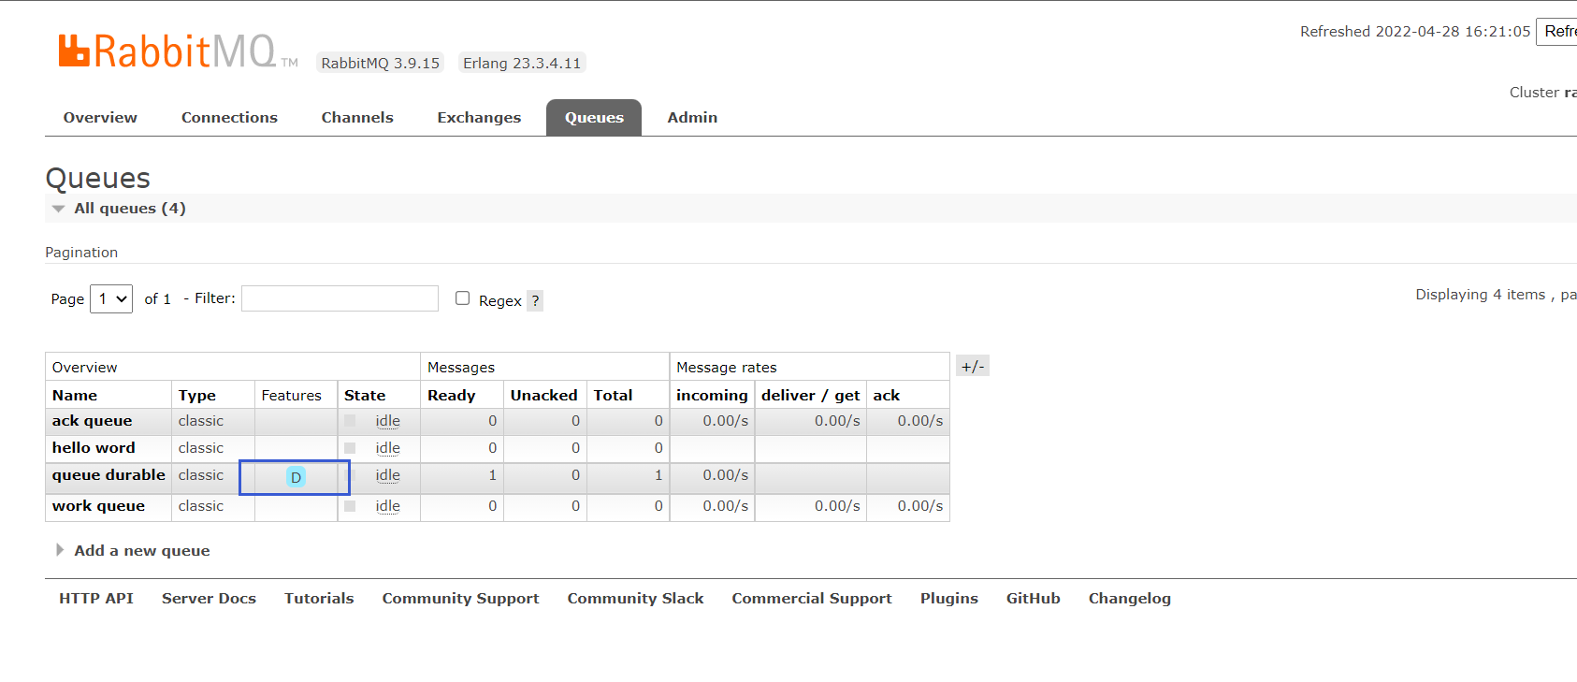
Task: Click the RabbitMQ 3.9.15 version label
Action: [x=380, y=63]
